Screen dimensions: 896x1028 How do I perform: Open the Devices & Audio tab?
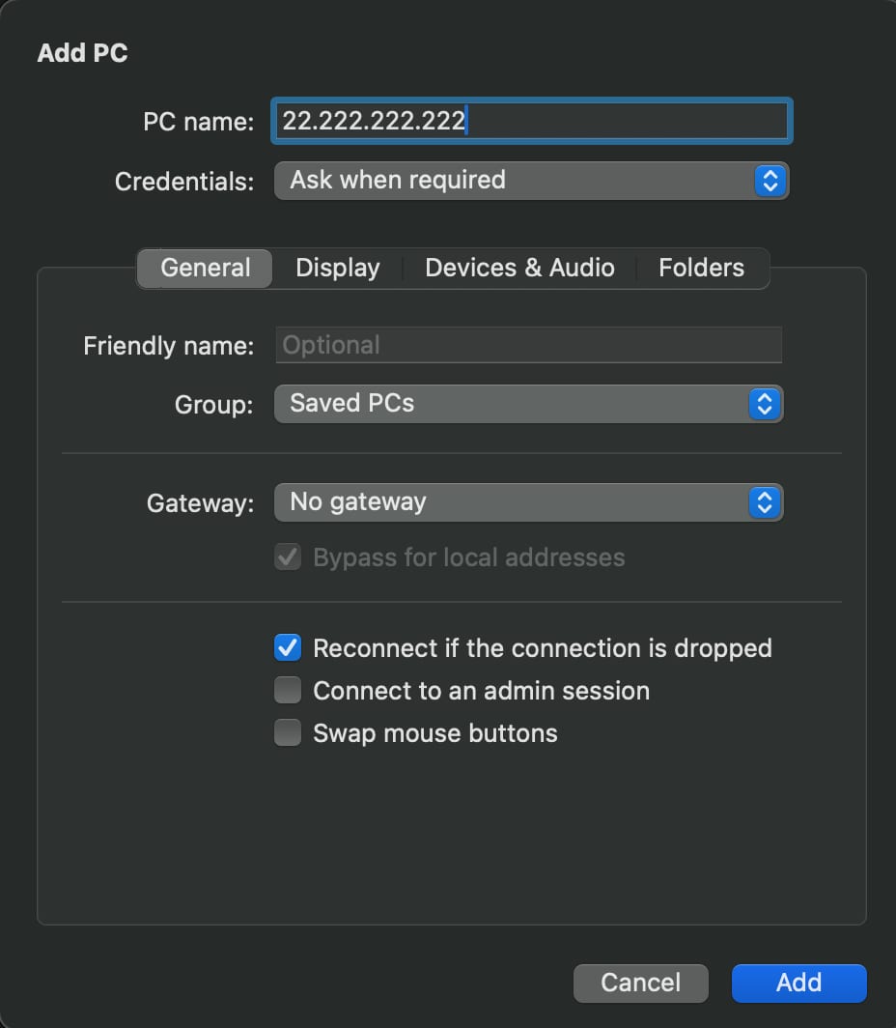tap(519, 269)
